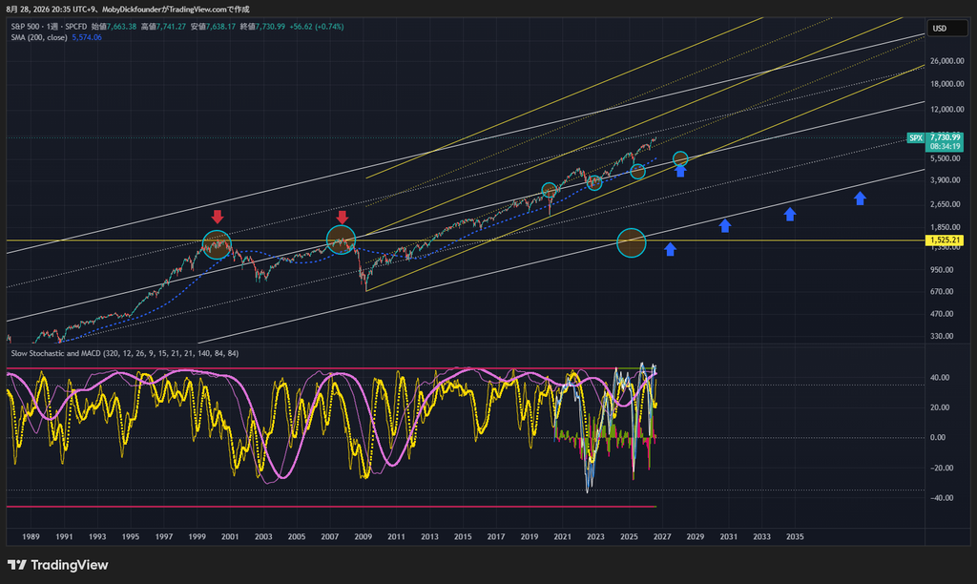
Task: Click the 1,850.00 price axis label
Action: (945, 227)
